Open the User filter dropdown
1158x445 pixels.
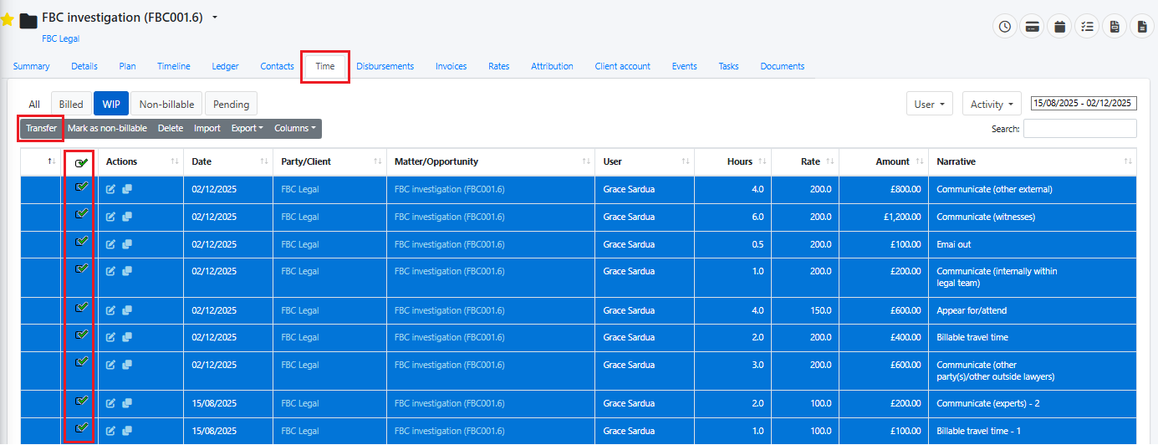click(x=930, y=105)
